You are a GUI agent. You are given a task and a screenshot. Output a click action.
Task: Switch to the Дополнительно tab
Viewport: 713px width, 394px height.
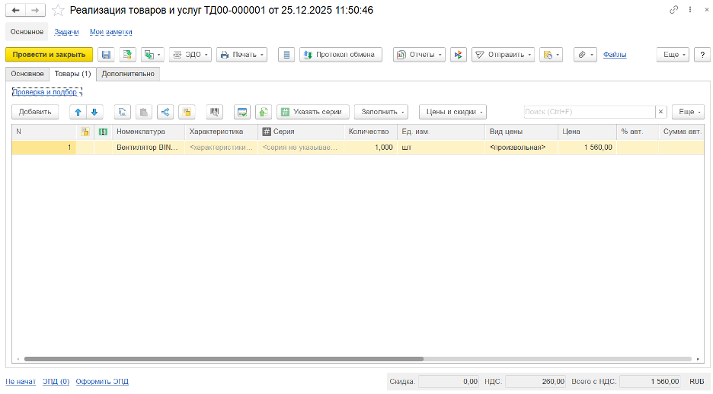[128, 74]
